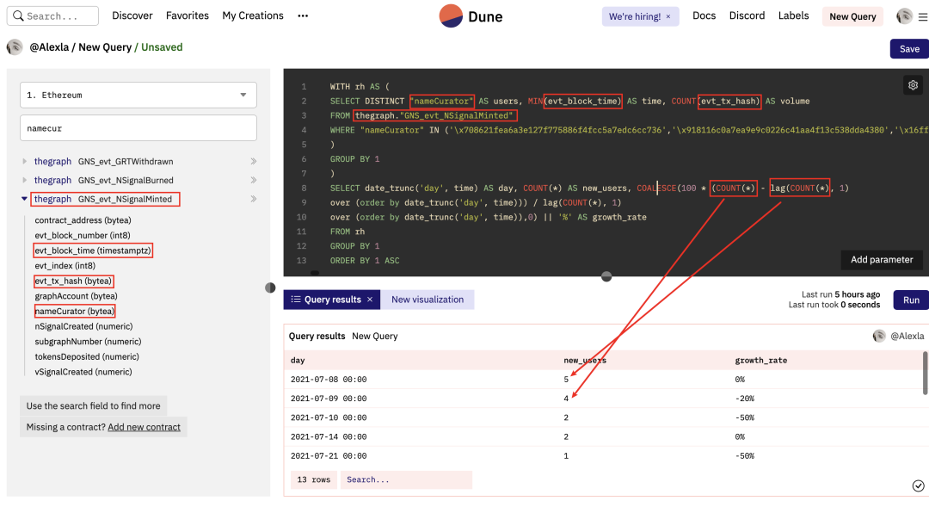Click the results table vertical scrollbar
Image resolution: width=929 pixels, height=507 pixels.
click(925, 373)
